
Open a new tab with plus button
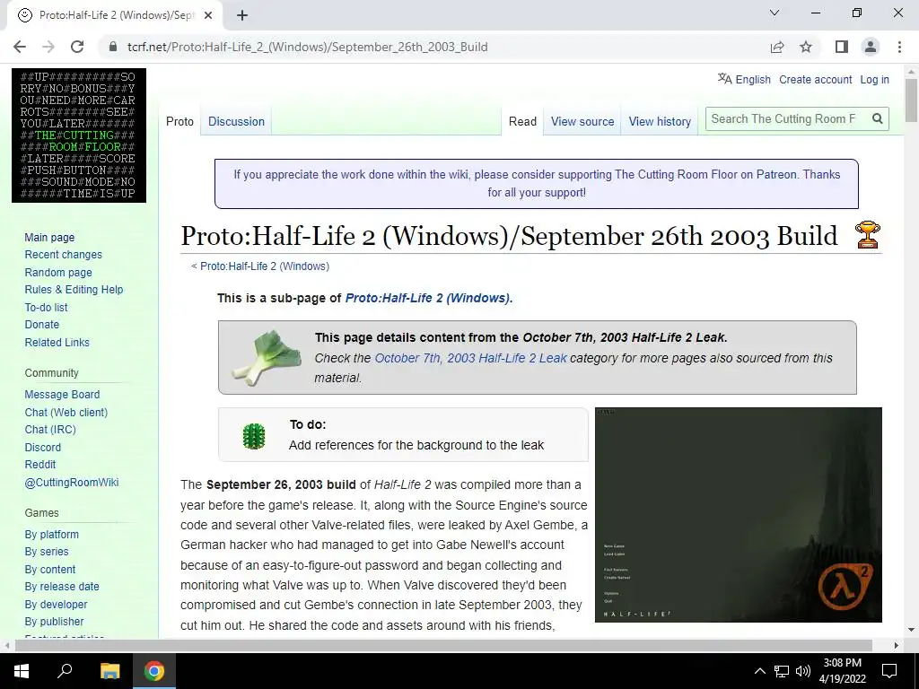pos(242,15)
